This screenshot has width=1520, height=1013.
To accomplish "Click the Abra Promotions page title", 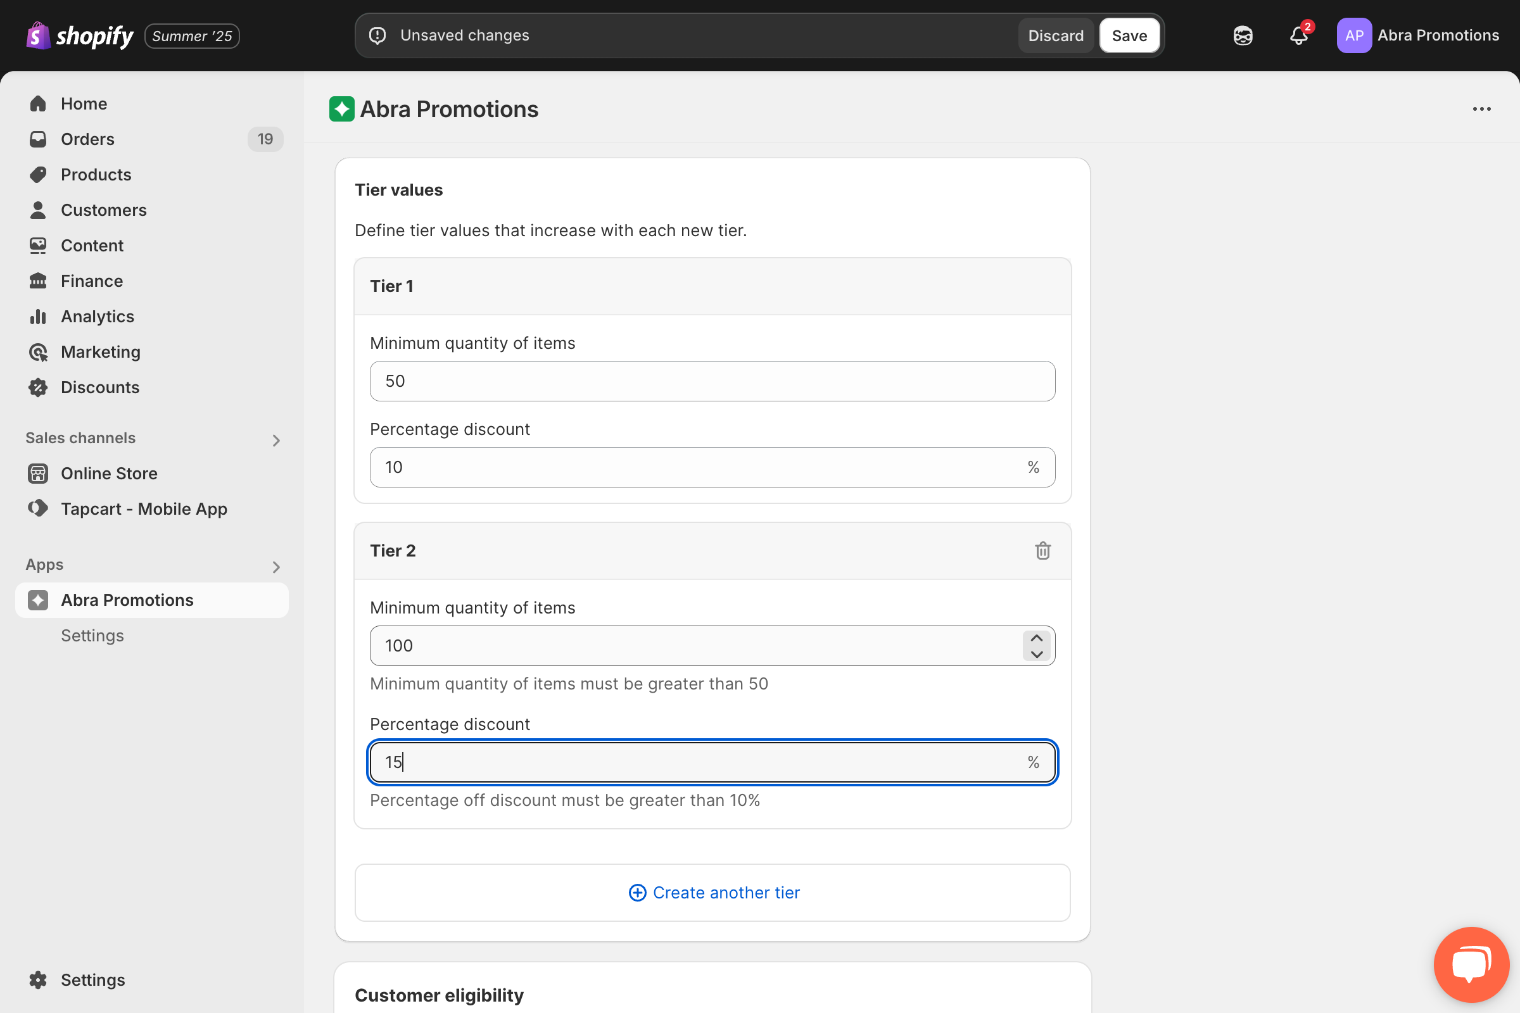I will pyautogui.click(x=449, y=109).
